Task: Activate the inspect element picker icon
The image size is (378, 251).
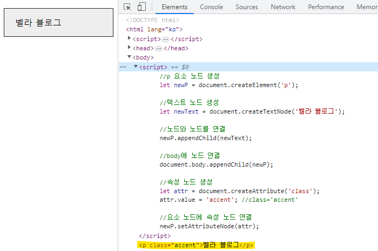Action: click(x=127, y=7)
